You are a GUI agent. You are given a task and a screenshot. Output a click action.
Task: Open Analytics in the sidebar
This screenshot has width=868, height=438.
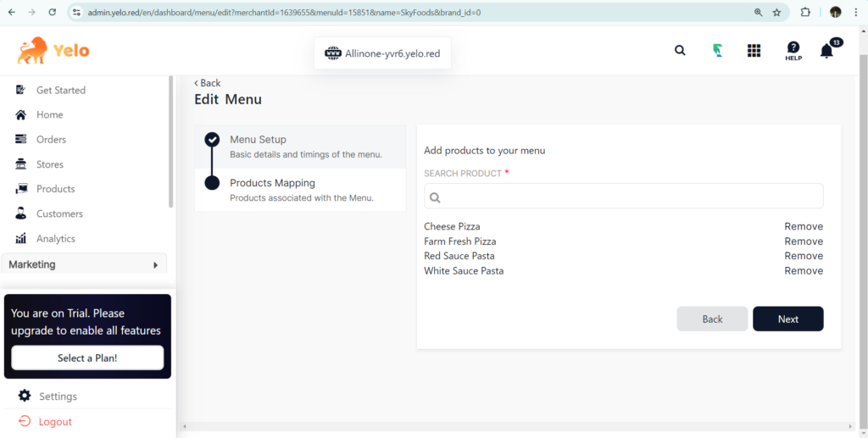[x=56, y=238]
